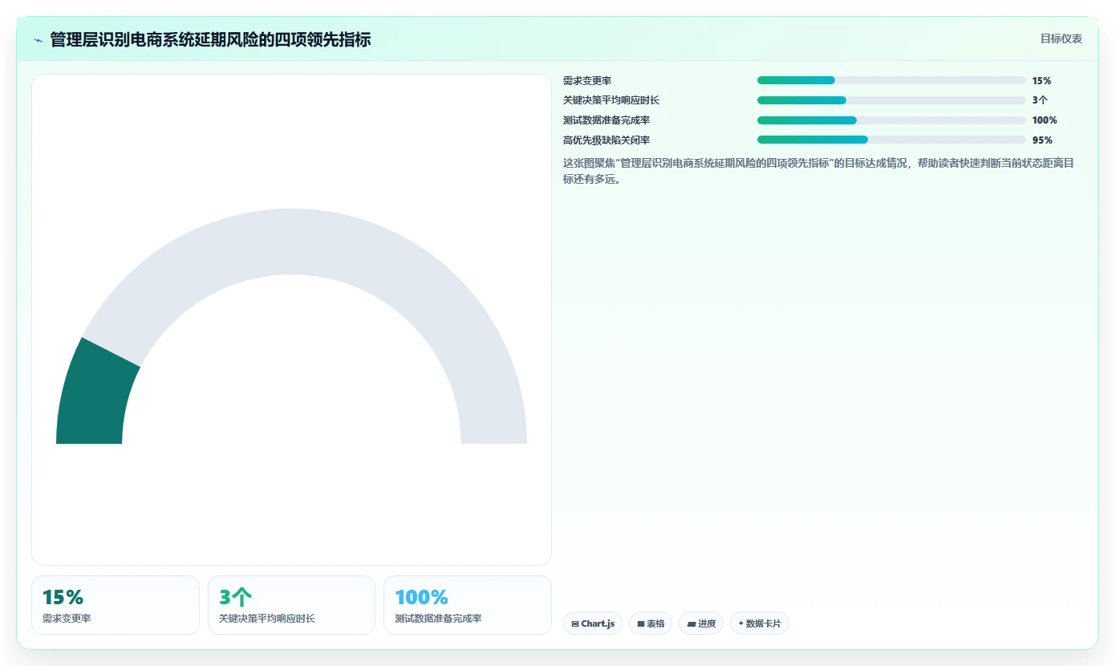1115x666 pixels.
Task: Click the 目标仪表 label in header
Action: [x=1061, y=39]
